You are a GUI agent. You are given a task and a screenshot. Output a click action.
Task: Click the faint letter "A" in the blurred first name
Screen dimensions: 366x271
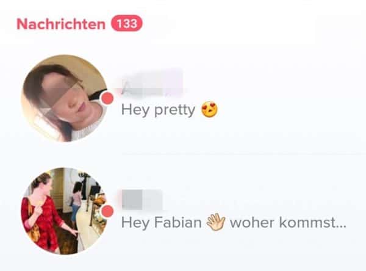[126, 89]
